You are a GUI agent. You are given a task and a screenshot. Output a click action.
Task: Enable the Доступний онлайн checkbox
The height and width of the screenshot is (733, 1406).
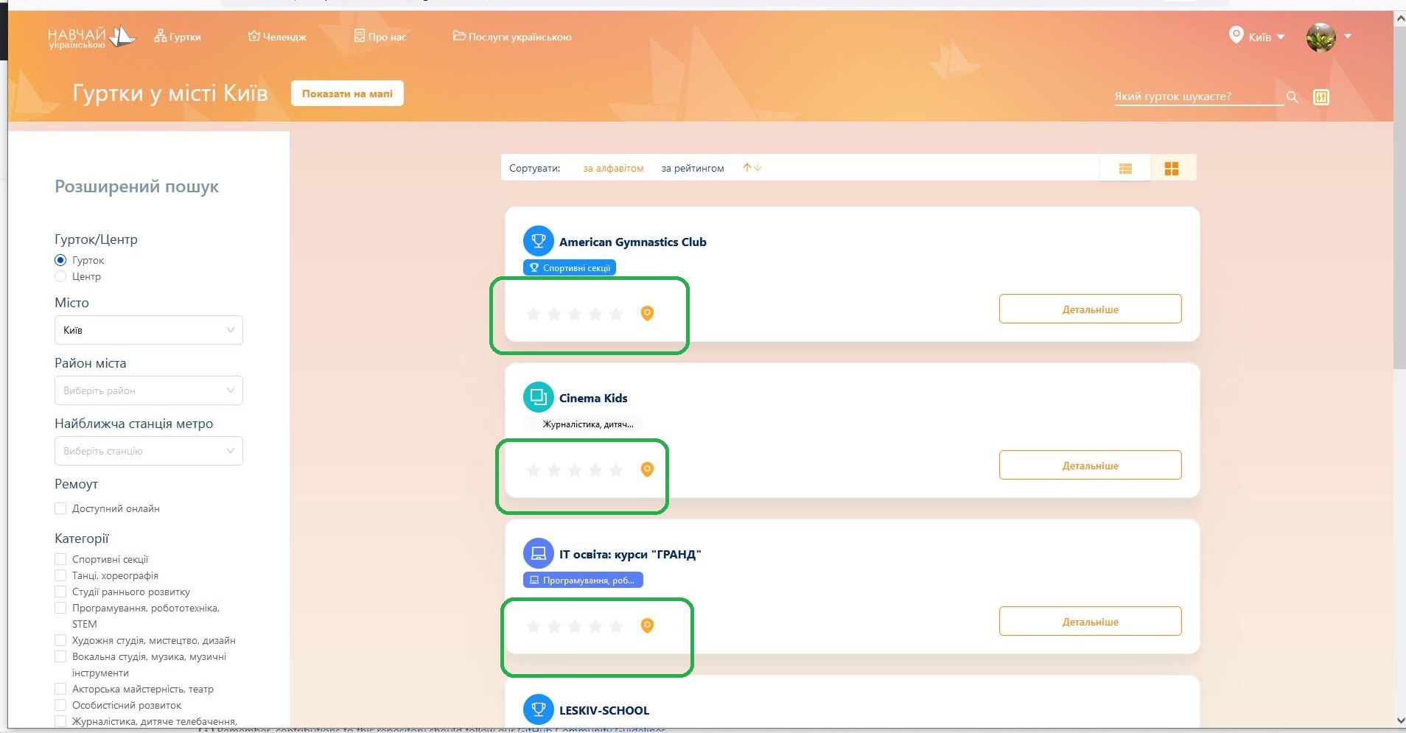coord(60,508)
